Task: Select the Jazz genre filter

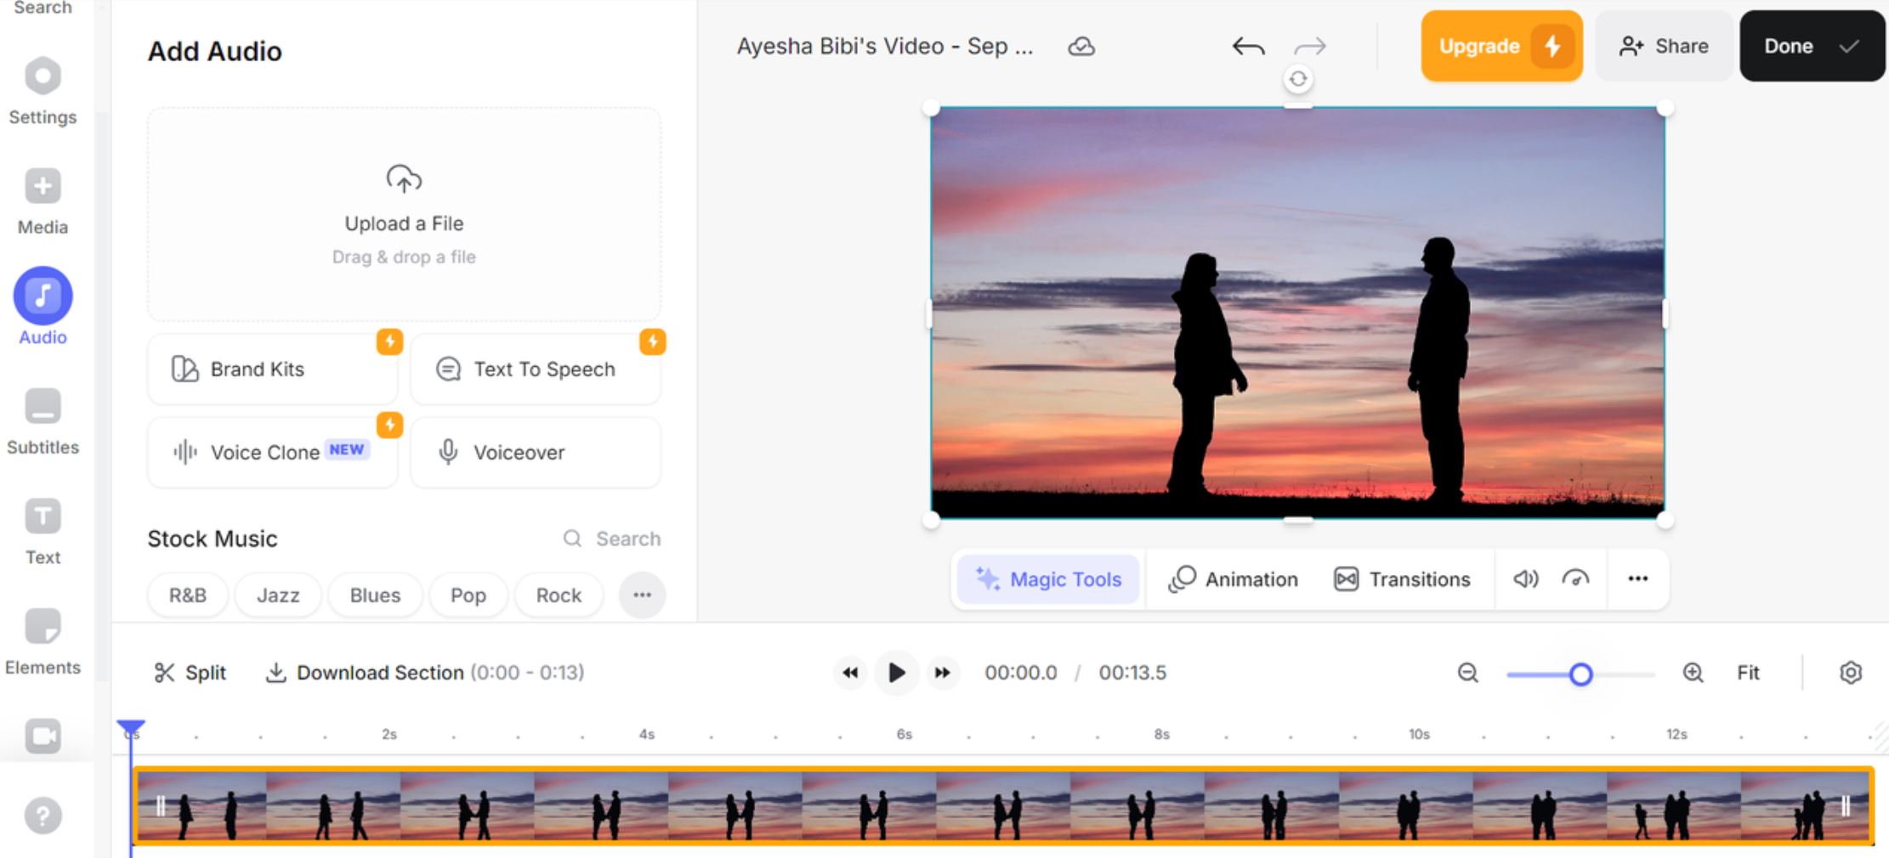Action: tap(277, 595)
